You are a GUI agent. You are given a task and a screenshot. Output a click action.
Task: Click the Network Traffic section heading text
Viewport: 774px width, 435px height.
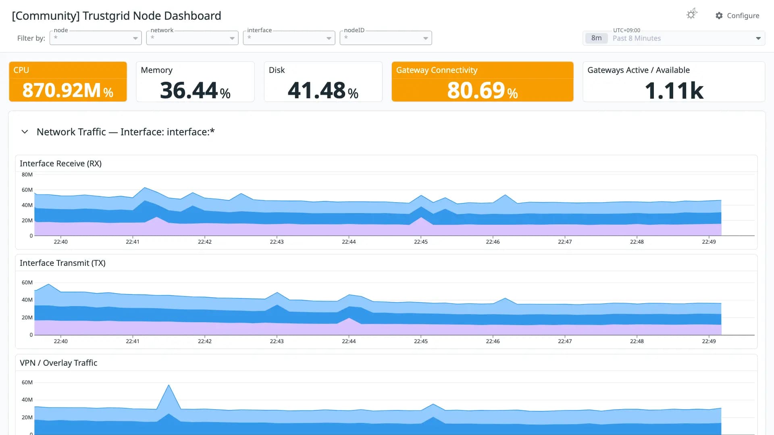point(125,132)
